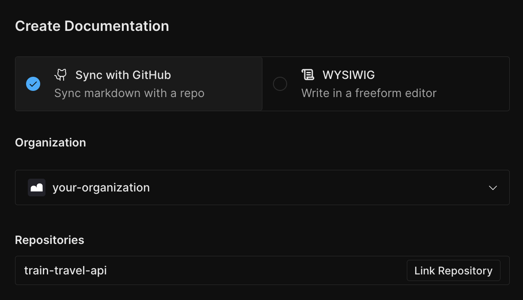Click the Create Documentation heading
Viewport: 523px width, 300px height.
coord(92,26)
